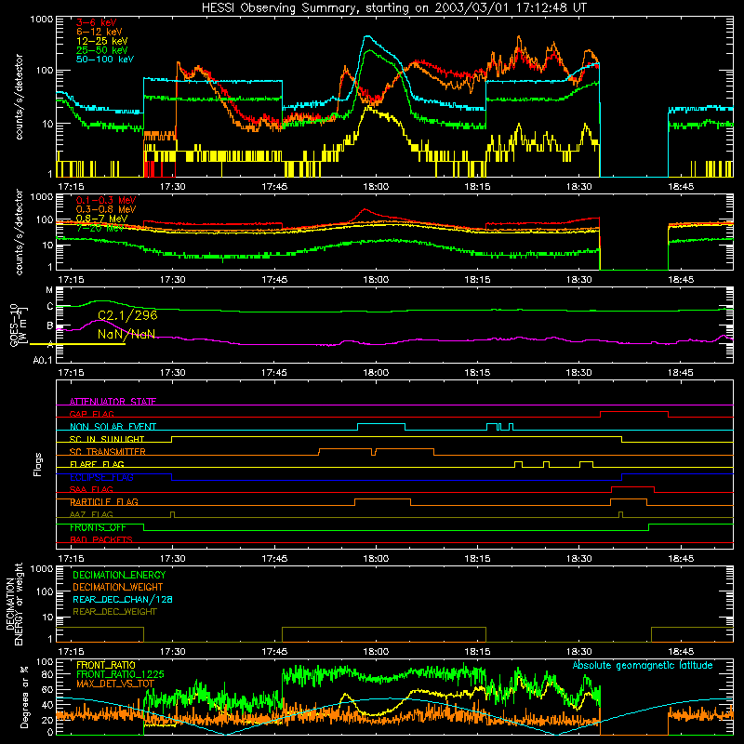Click the cyan 50-100 keV legend label

pos(104,60)
